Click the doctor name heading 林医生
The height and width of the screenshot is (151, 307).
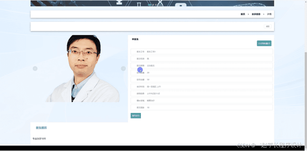[135, 39]
